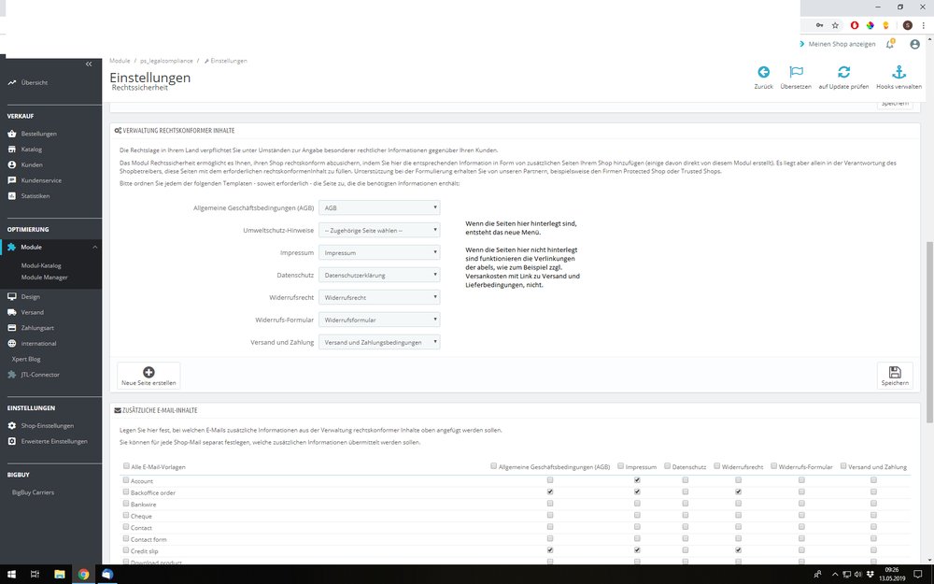Open the Module Manager submenu item
The height and width of the screenshot is (584, 934).
point(44,278)
